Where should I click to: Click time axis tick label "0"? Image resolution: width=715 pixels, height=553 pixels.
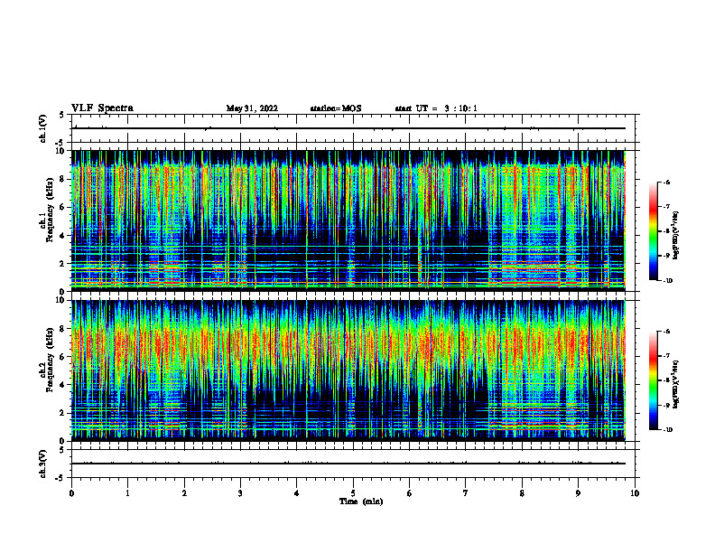(71, 493)
